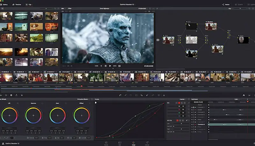Screen dimensions: 255x146
Task: Open the Qualifier eyedropper palette icon
Action: (x=126, y=95)
